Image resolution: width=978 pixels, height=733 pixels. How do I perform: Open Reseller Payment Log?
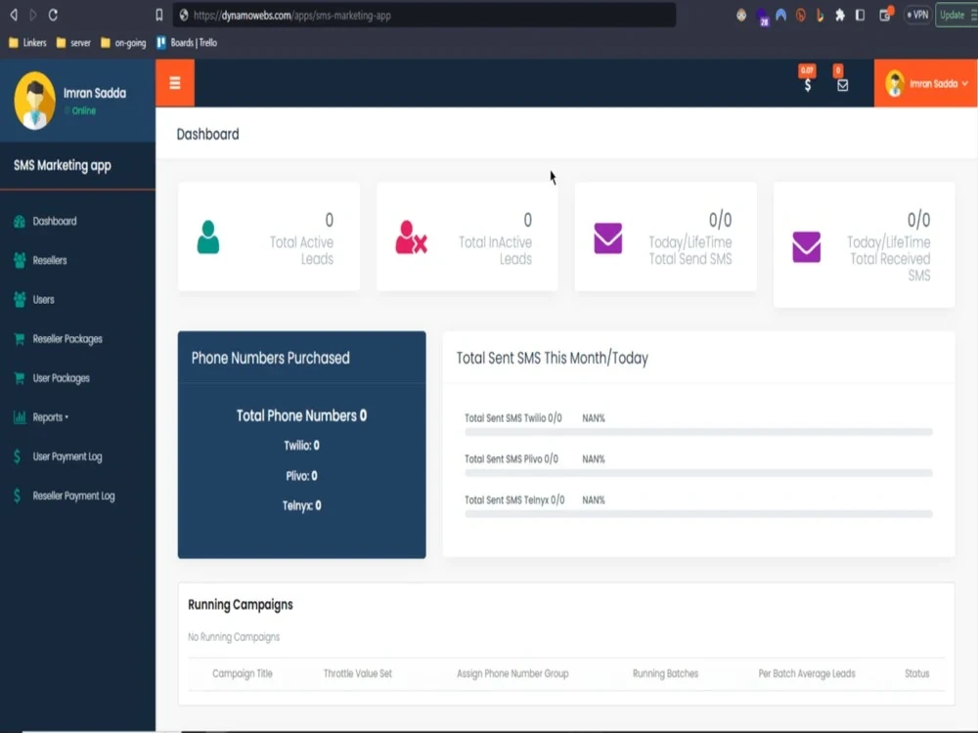click(x=73, y=496)
